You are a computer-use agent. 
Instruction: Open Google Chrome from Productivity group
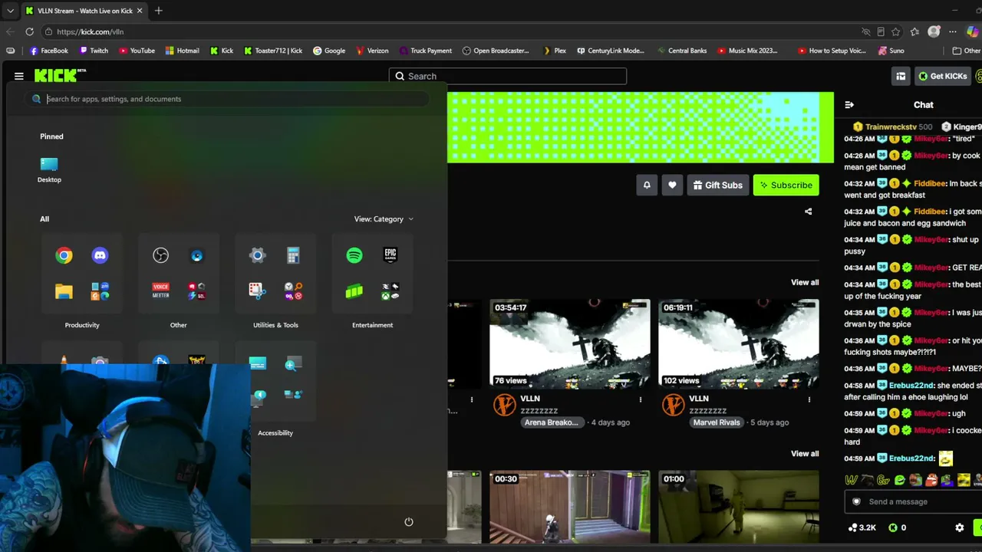64,256
